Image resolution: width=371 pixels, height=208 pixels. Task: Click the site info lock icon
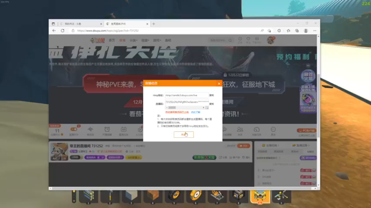click(x=73, y=31)
